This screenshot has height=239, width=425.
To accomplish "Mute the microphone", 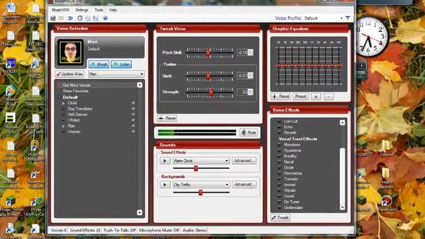I will pyautogui.click(x=248, y=133).
